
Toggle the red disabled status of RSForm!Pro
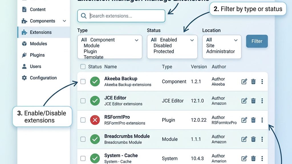[x=95, y=120]
